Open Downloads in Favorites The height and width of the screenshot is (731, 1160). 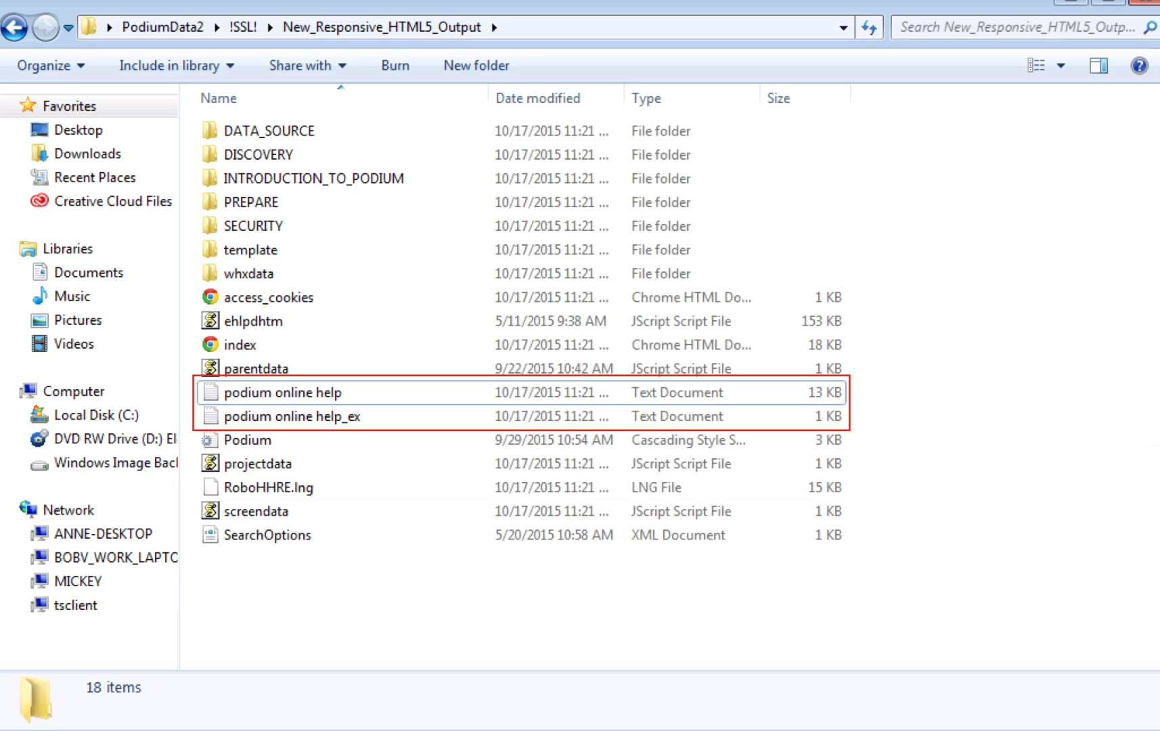point(87,154)
